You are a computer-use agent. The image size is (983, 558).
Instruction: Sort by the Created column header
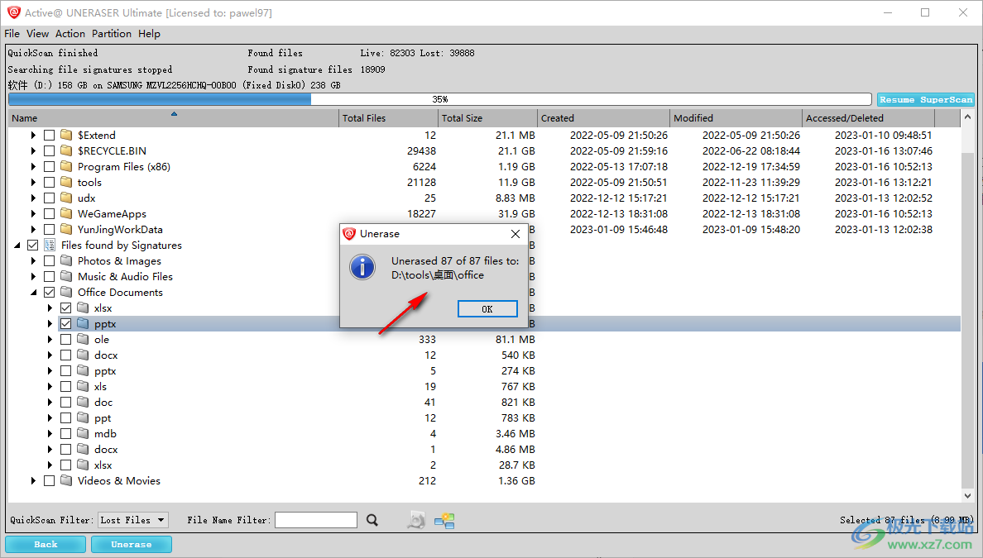point(604,117)
